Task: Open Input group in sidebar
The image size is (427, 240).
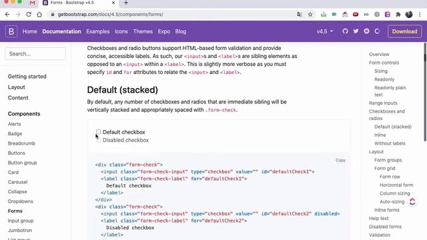Action: pos(21,221)
